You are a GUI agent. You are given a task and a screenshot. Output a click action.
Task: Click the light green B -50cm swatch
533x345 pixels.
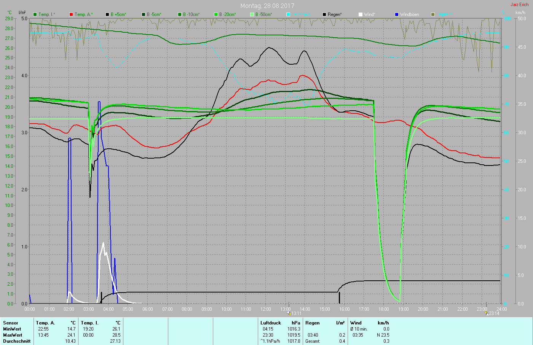tap(252, 14)
